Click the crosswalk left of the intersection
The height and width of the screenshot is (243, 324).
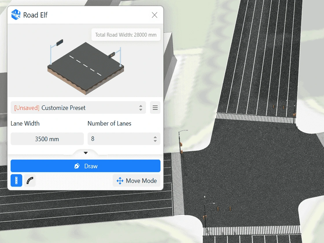[x=177, y=184]
